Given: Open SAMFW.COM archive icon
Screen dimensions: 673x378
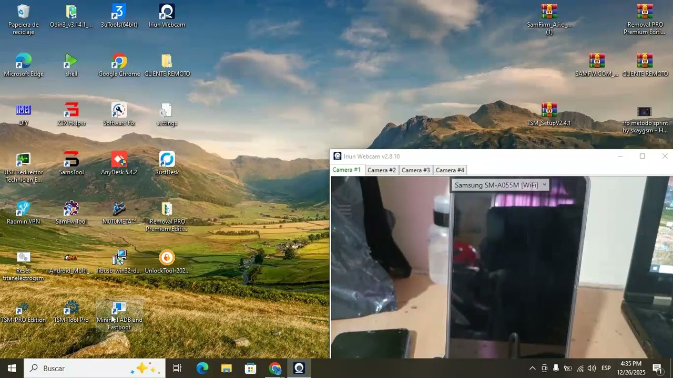Looking at the screenshot, I should [597, 65].
